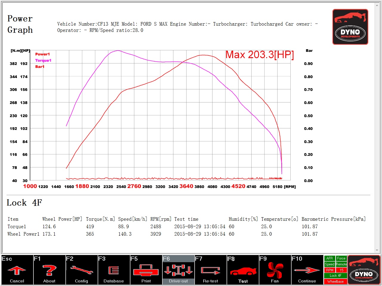
Task: Click the Remote status button
Action: coord(341,264)
